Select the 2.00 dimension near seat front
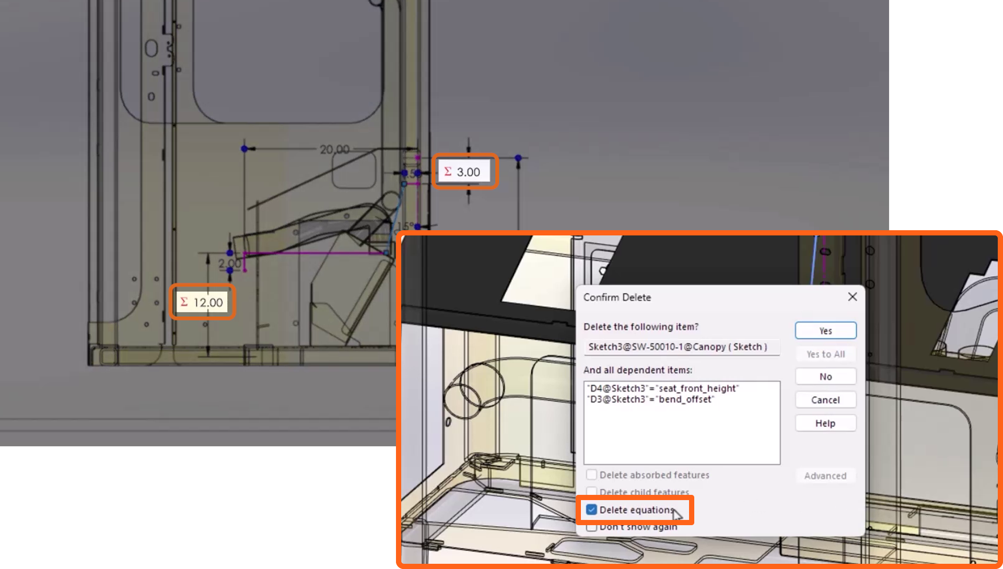Image resolution: width=1003 pixels, height=569 pixels. click(x=229, y=263)
